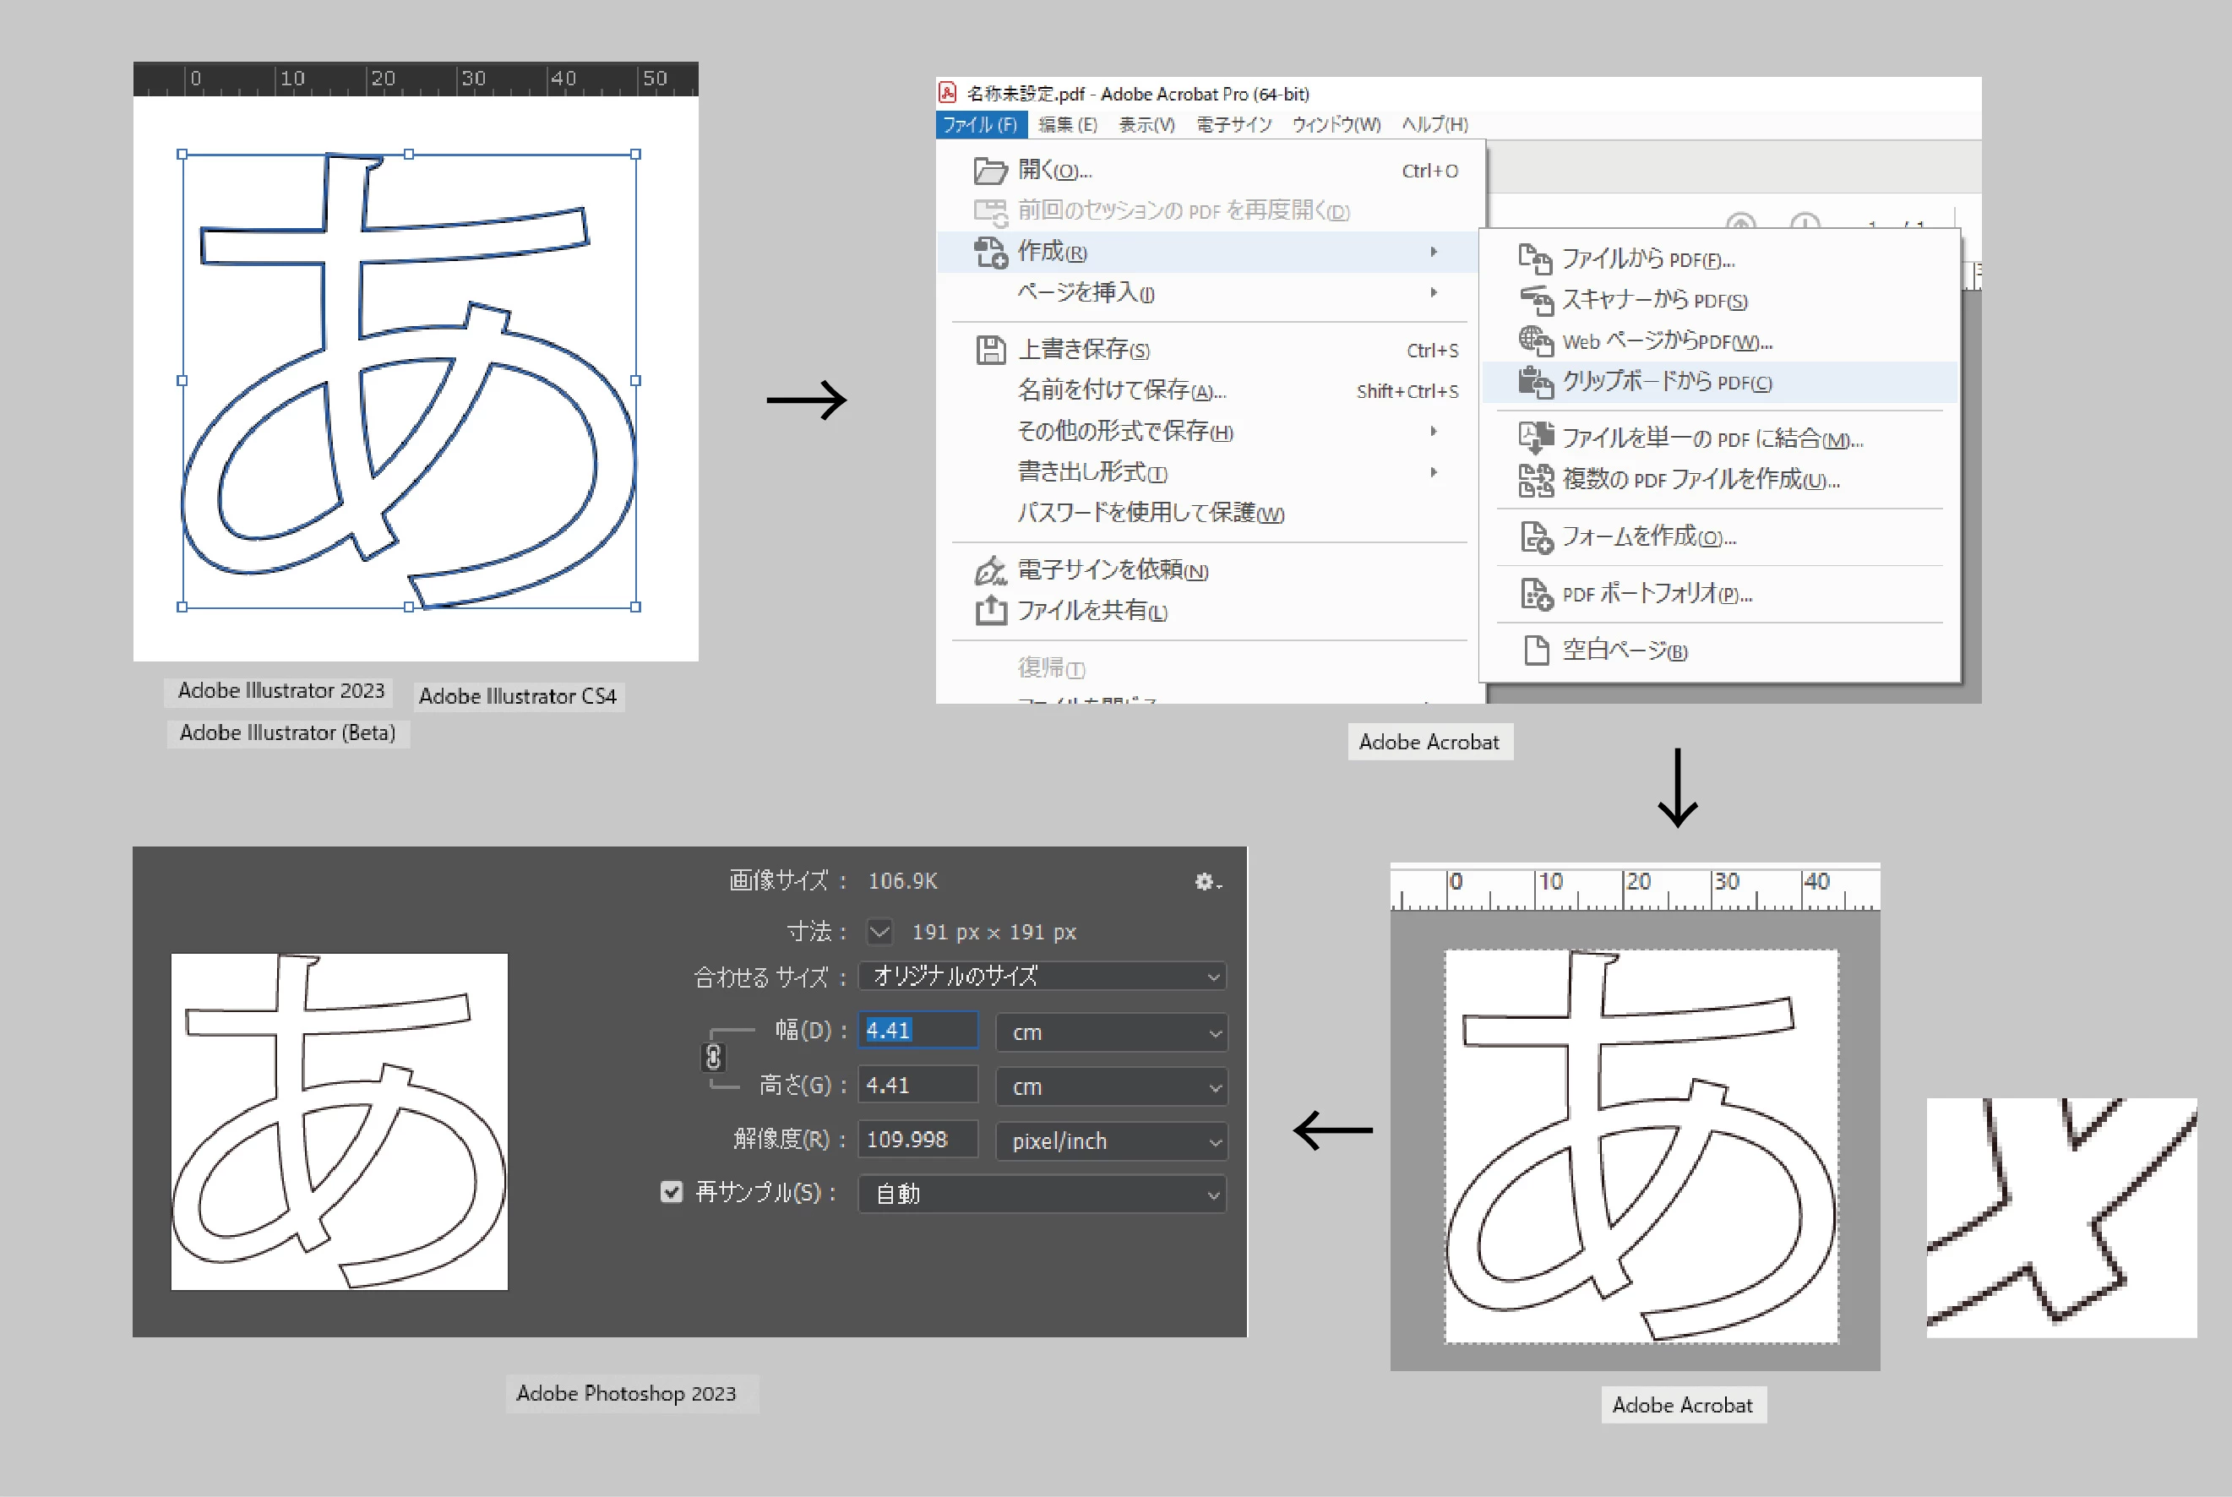Open the 編集(E) menu in Acrobat
The height and width of the screenshot is (1497, 2232).
[x=1067, y=125]
